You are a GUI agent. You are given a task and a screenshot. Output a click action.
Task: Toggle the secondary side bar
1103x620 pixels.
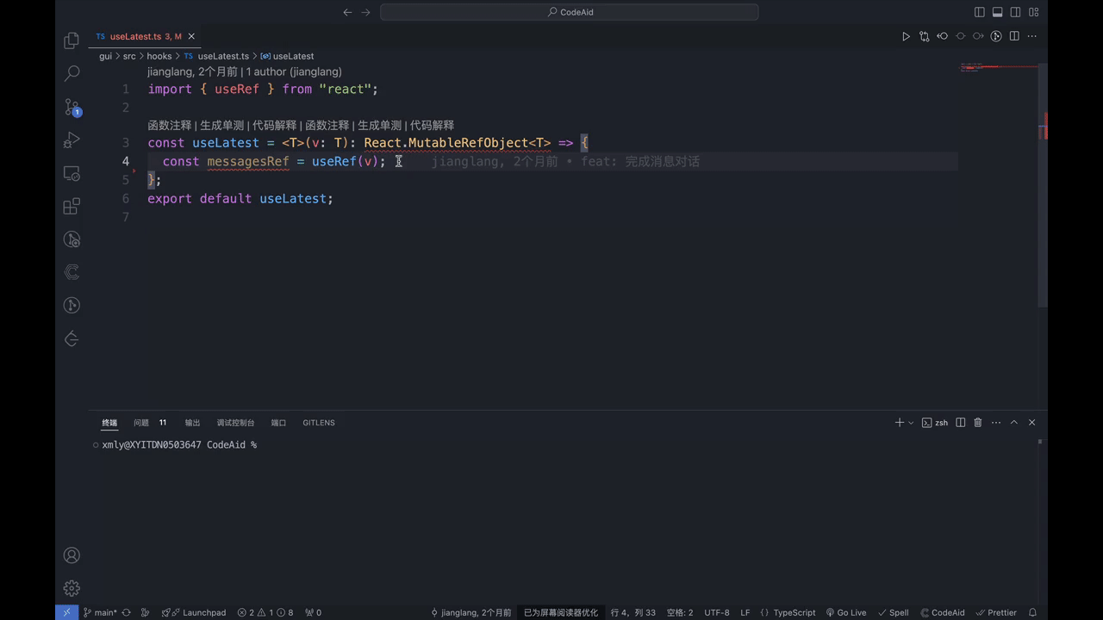[x=1015, y=12]
